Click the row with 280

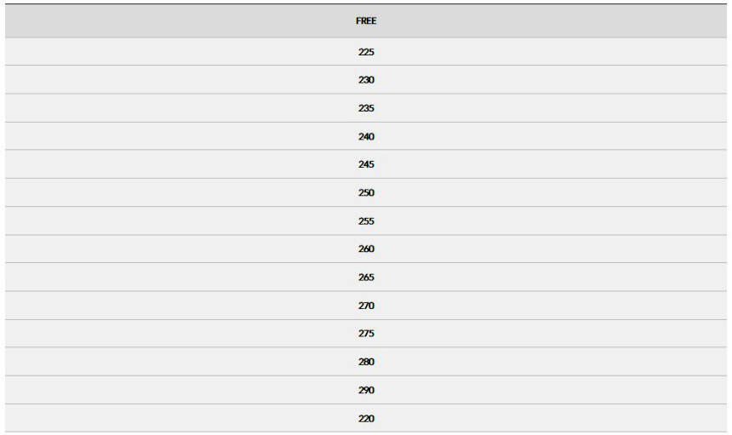(x=366, y=362)
